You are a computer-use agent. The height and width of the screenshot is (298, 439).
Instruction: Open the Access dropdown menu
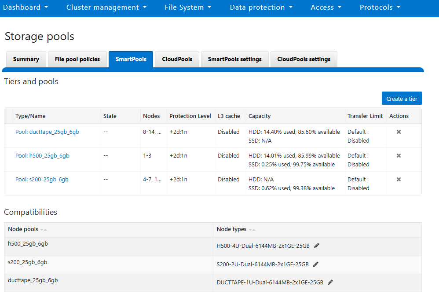tap(326, 7)
